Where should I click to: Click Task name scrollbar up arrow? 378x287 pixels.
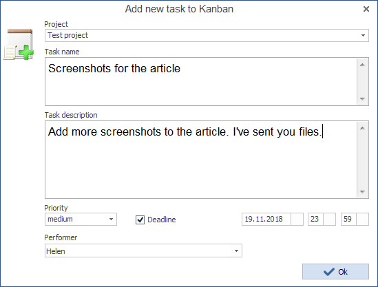click(x=362, y=65)
